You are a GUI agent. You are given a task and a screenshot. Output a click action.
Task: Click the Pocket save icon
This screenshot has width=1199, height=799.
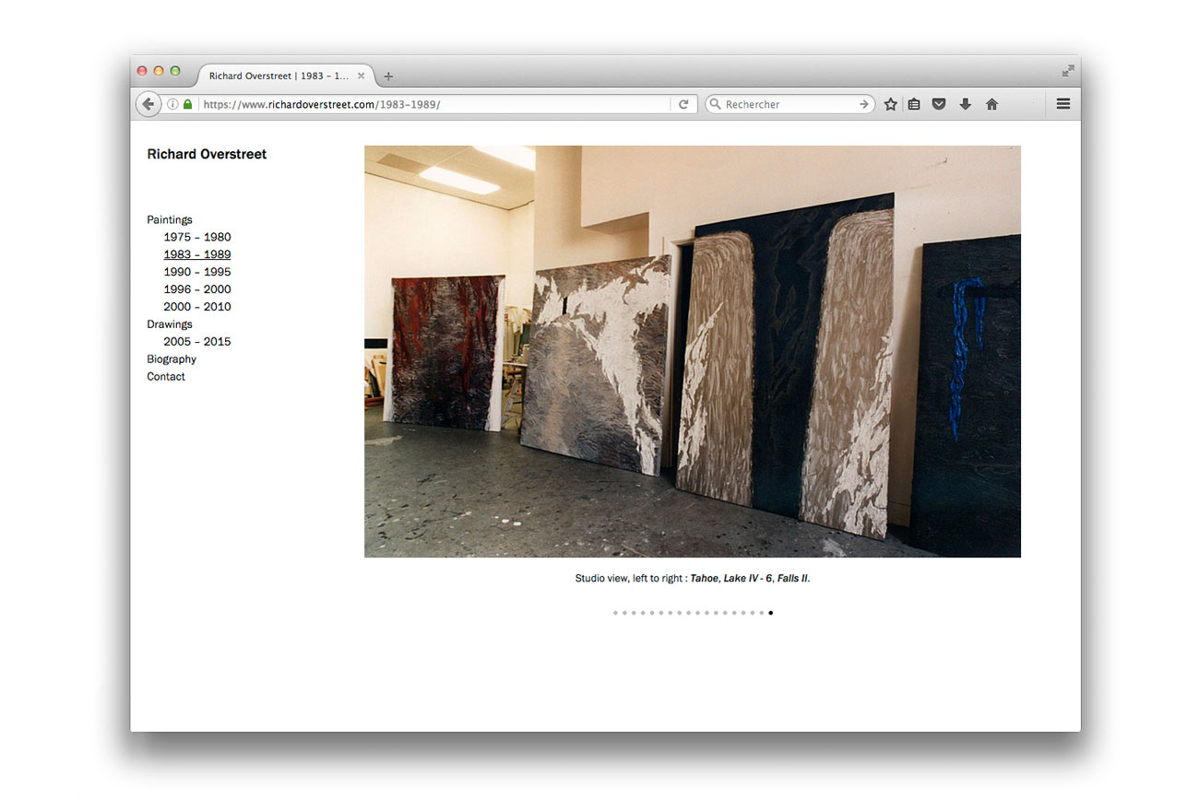[x=939, y=104]
